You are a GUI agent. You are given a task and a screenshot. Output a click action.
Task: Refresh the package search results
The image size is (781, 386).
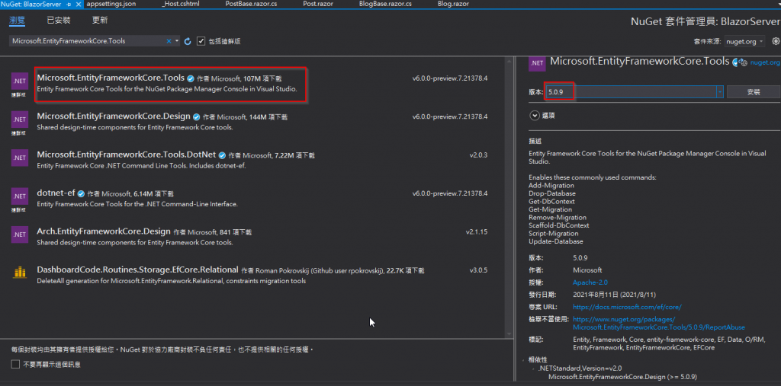pos(188,41)
